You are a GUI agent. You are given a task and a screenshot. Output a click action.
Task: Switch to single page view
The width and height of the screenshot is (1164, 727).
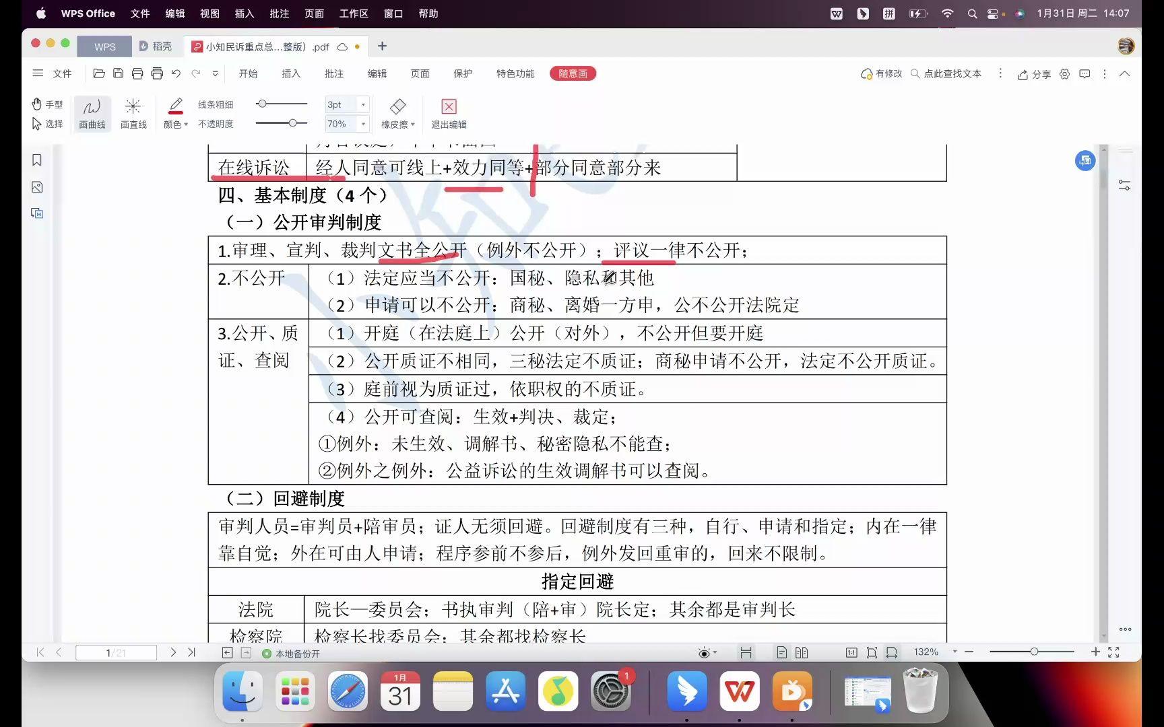[781, 652]
